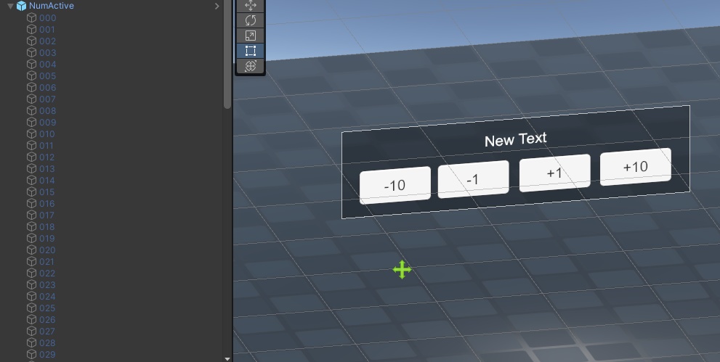Click the cube icon beside 003
Image resolution: width=720 pixels, height=362 pixels.
coord(32,52)
